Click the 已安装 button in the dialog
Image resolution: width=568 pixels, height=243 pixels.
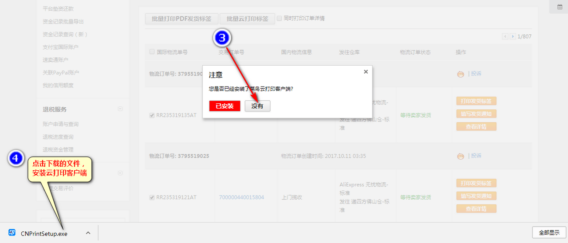(225, 106)
